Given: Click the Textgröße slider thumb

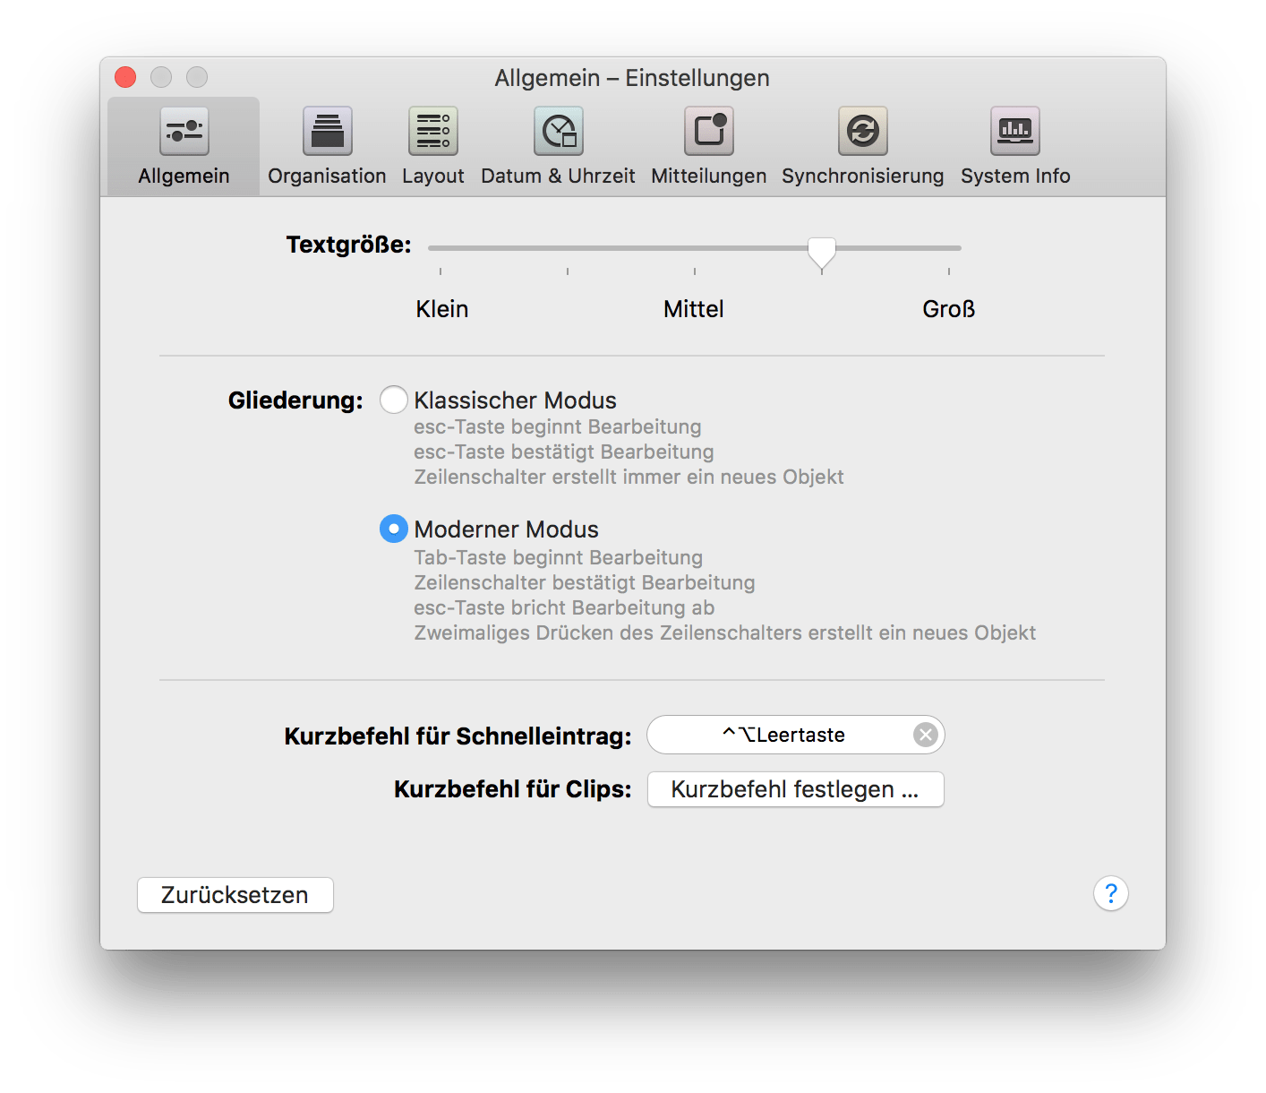Looking at the screenshot, I should click(821, 252).
